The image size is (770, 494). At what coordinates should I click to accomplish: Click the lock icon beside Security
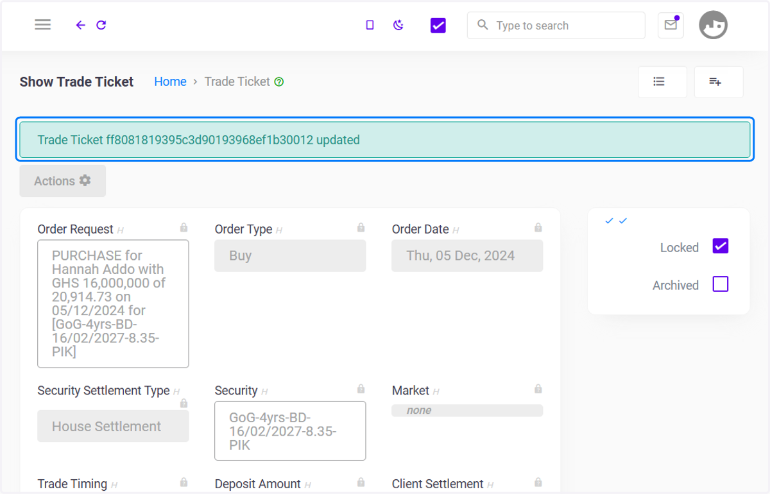coord(361,389)
